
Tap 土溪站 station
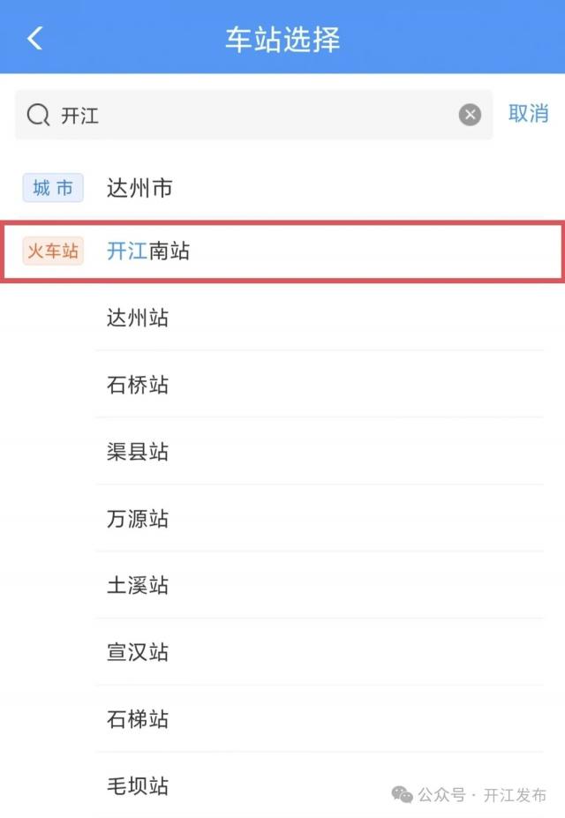138,586
